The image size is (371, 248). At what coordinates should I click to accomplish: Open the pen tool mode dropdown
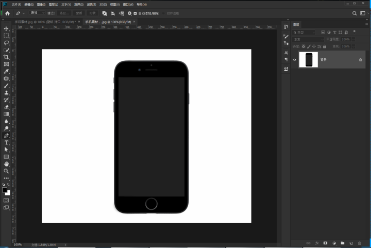[x=37, y=13]
